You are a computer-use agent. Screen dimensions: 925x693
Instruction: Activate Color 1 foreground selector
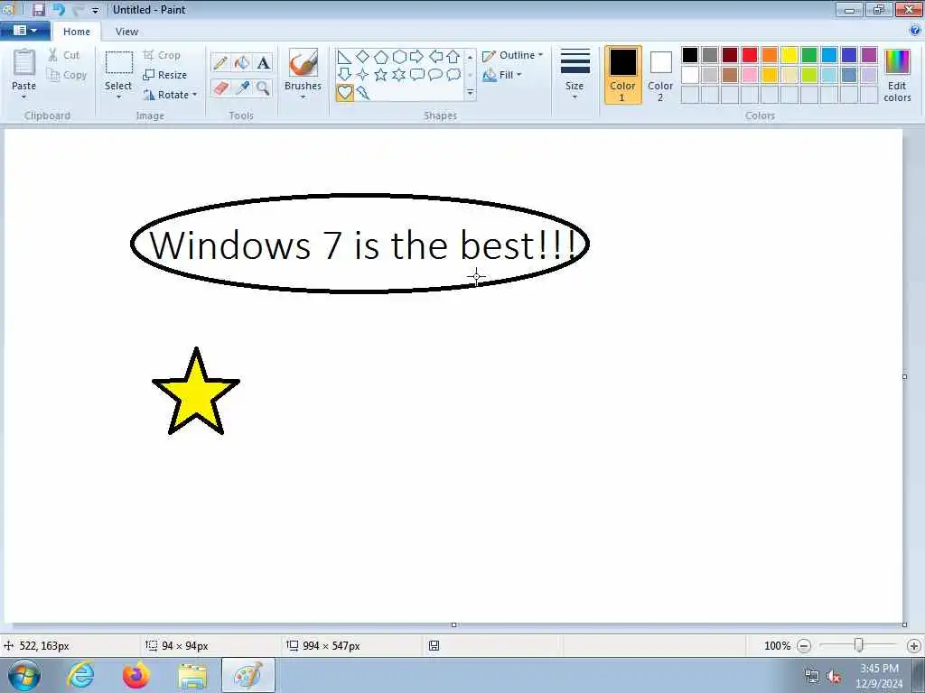[x=623, y=75]
